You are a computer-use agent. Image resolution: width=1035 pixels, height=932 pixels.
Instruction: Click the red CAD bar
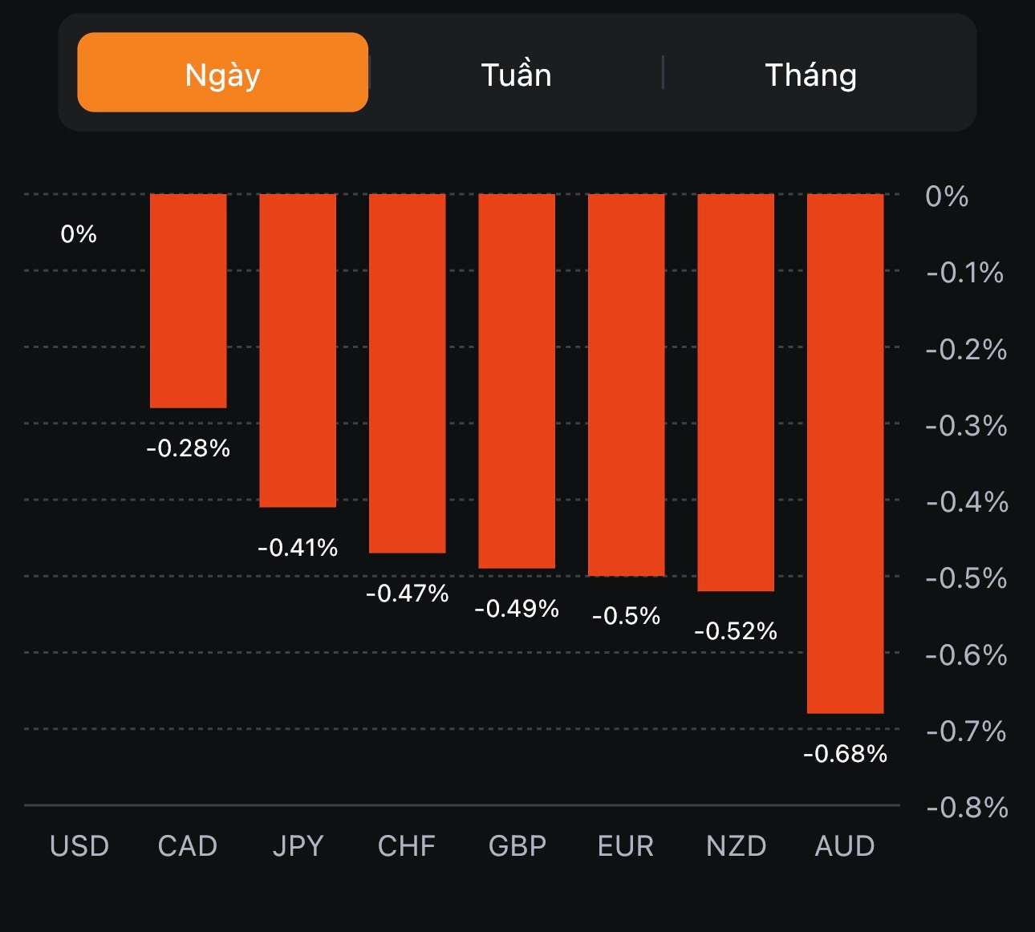[x=189, y=301]
